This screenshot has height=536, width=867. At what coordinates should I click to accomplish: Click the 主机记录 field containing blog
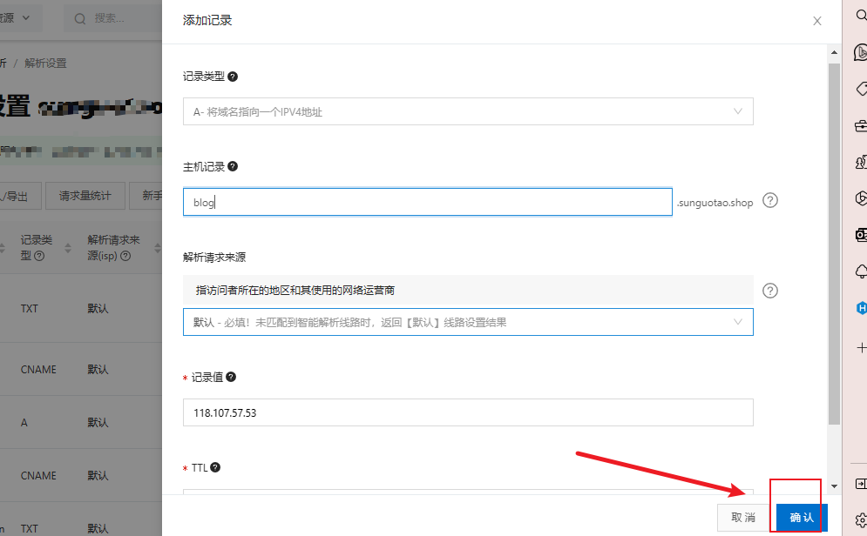click(x=427, y=202)
